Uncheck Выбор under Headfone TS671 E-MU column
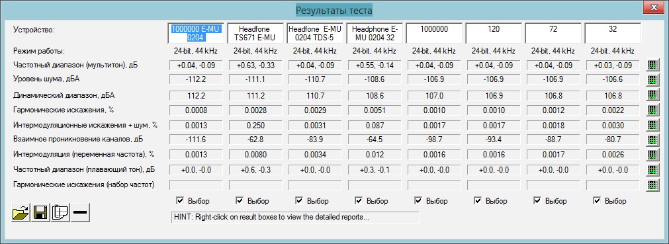Viewport: 669px width, 244px height. pos(240,200)
